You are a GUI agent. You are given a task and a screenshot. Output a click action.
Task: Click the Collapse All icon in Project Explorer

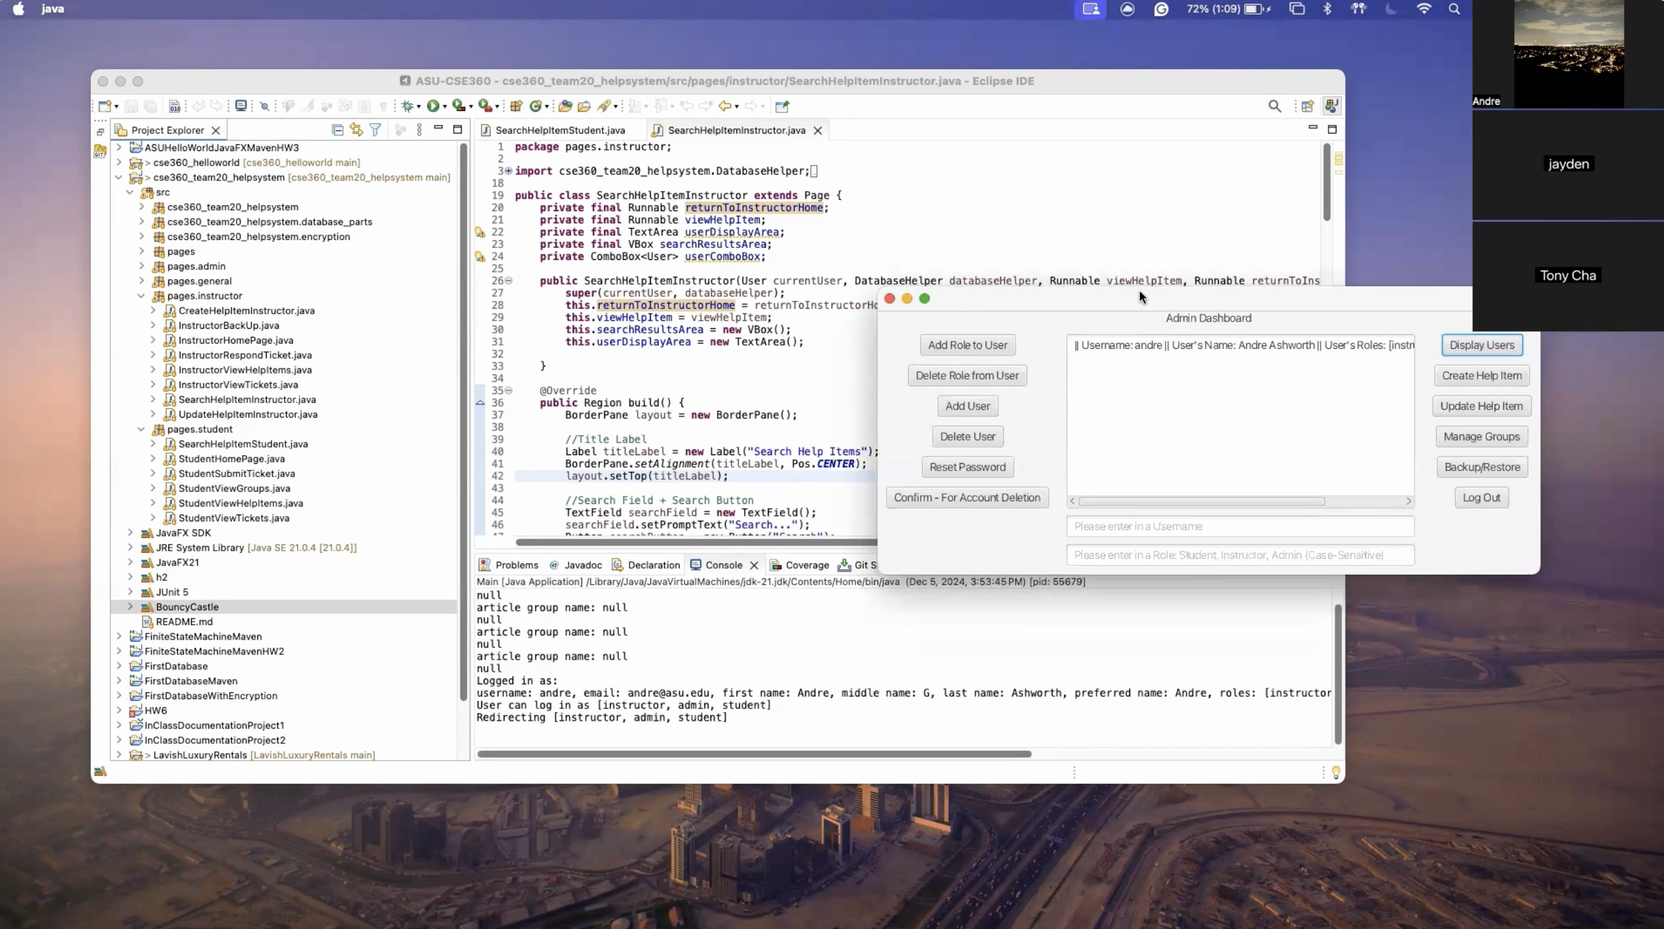(337, 130)
